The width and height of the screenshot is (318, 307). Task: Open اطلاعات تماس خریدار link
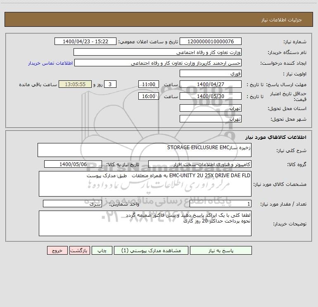[x=50, y=63]
